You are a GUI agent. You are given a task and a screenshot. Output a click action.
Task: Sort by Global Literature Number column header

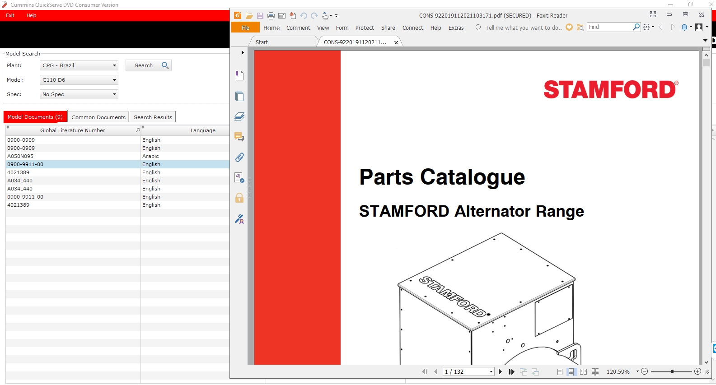coord(73,130)
